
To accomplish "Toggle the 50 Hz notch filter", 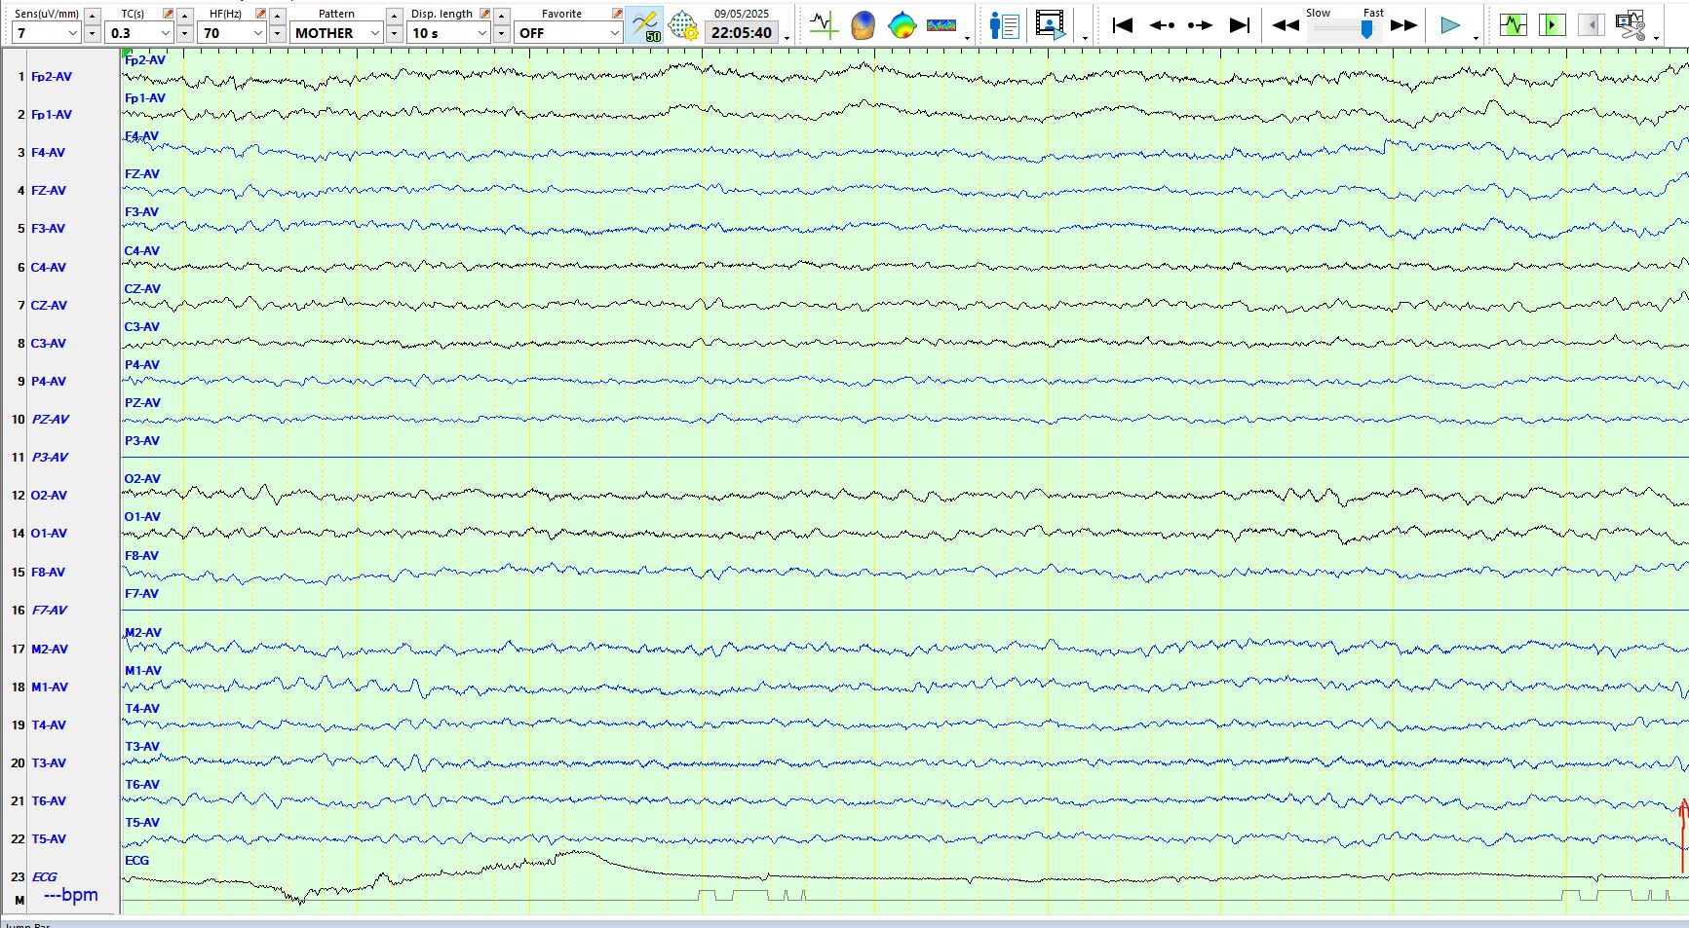I will [x=645, y=25].
